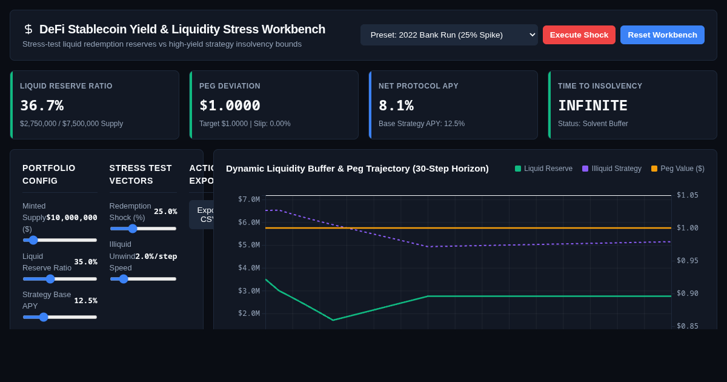Click the dollar sign logo icon
727x382 pixels.
[x=28, y=29]
